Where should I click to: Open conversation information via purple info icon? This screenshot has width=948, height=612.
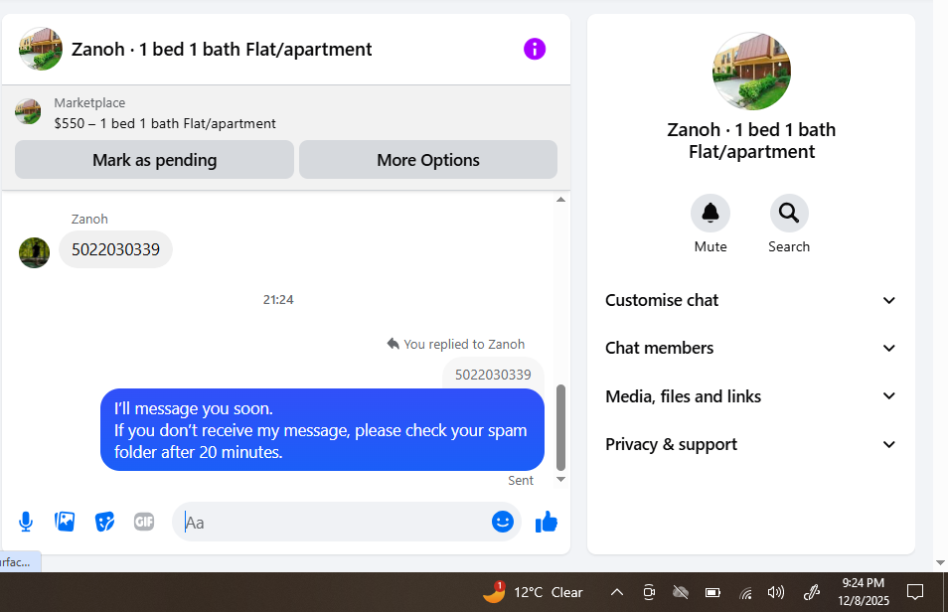coord(535,49)
